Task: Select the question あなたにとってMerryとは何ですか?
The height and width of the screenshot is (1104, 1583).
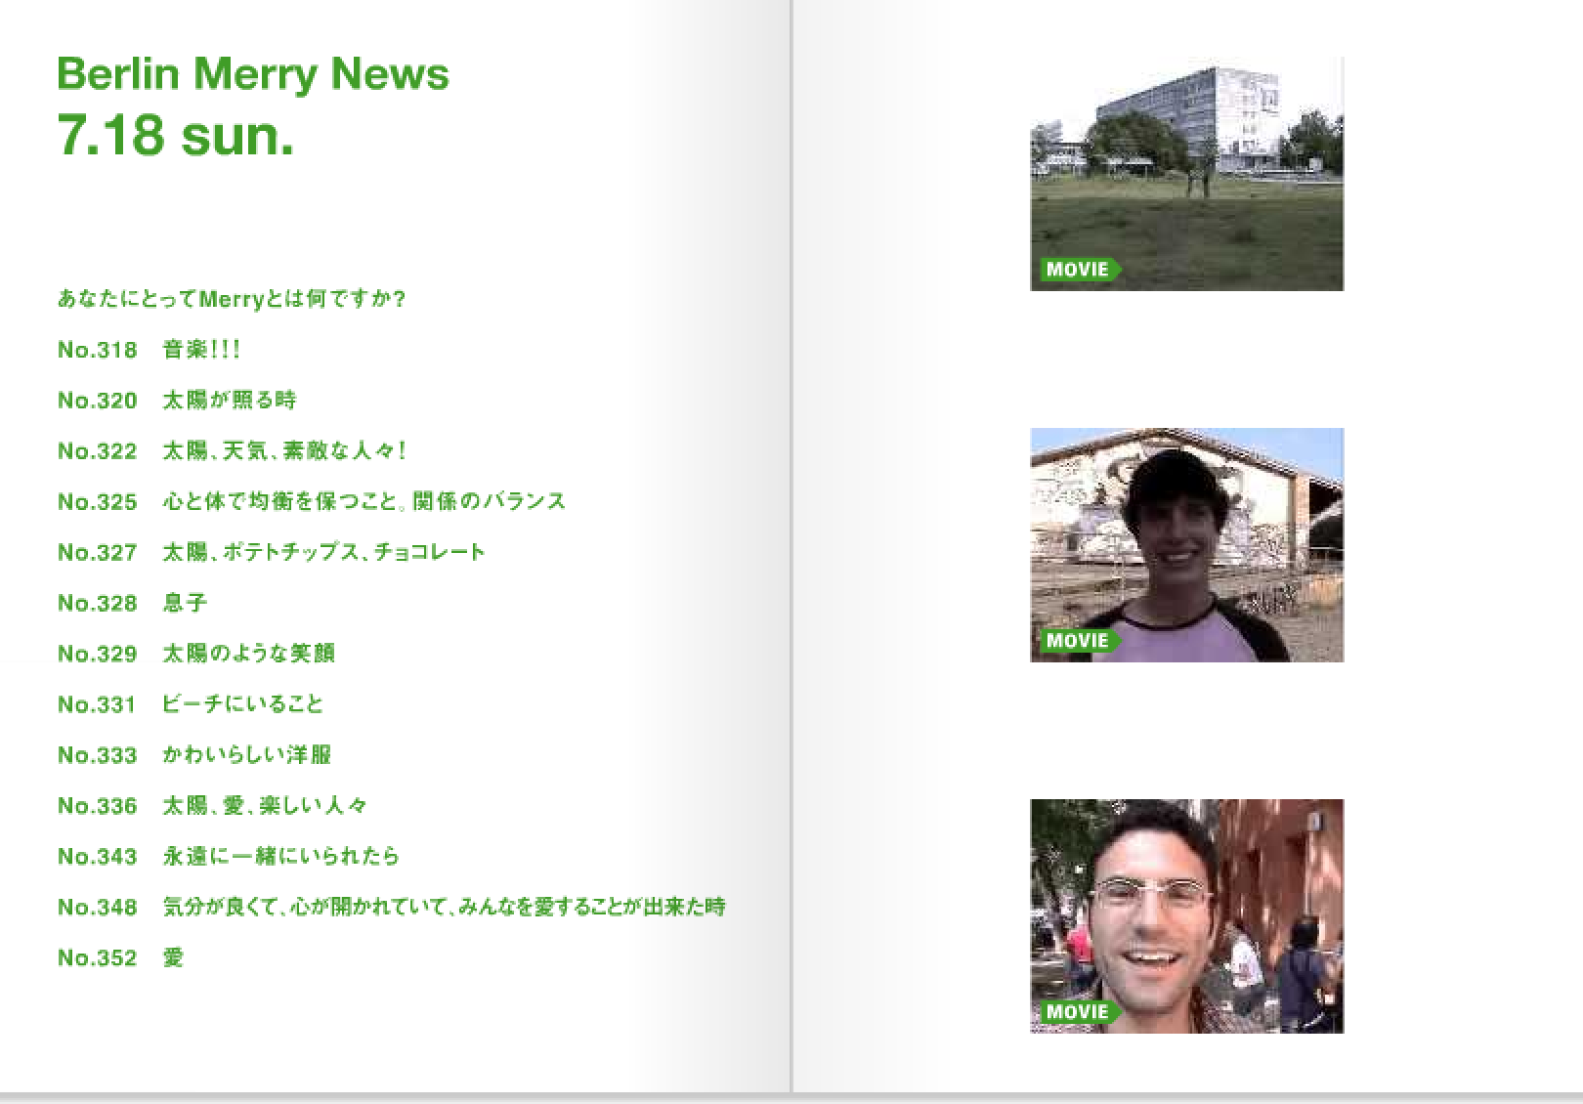Action: [x=232, y=299]
